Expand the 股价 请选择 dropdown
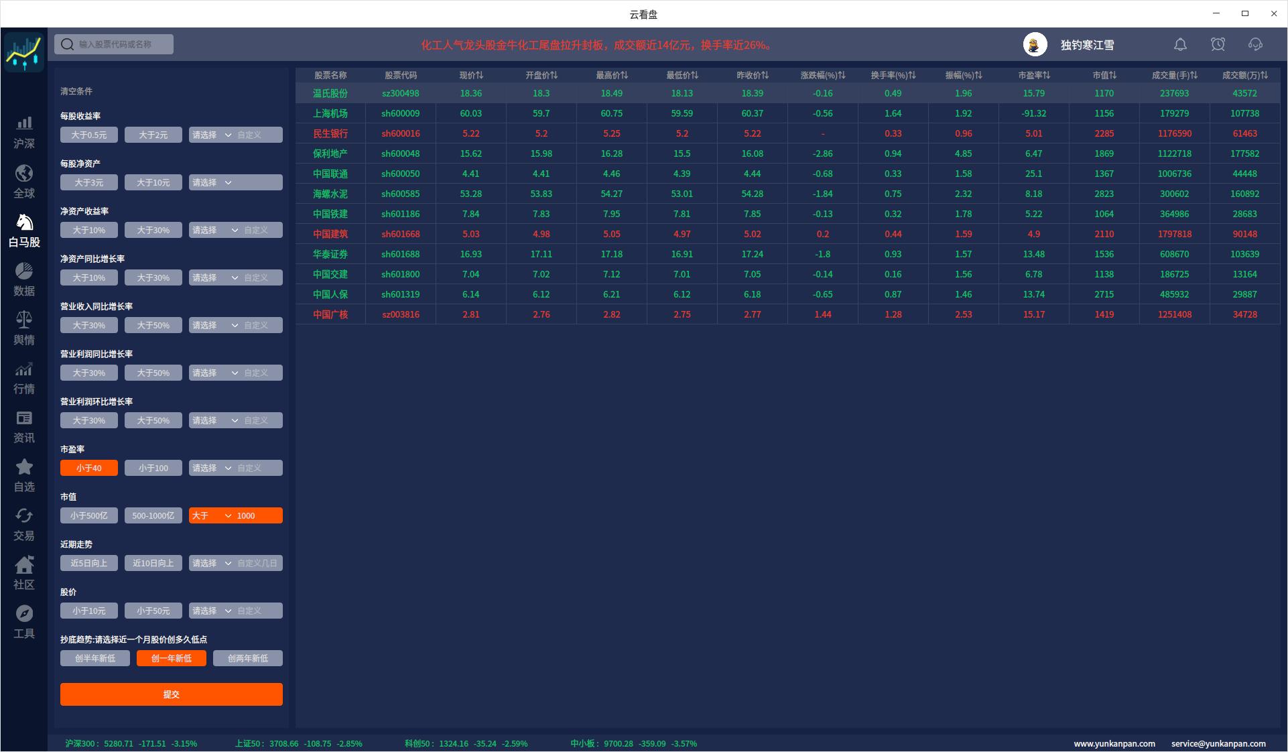Viewport: 1288px width, 752px height. click(x=212, y=611)
